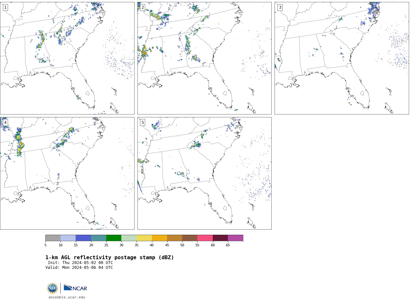The width and height of the screenshot is (412, 301).
Task: Click the orange 40-45 dBZ swatch
Action: pos(159,238)
